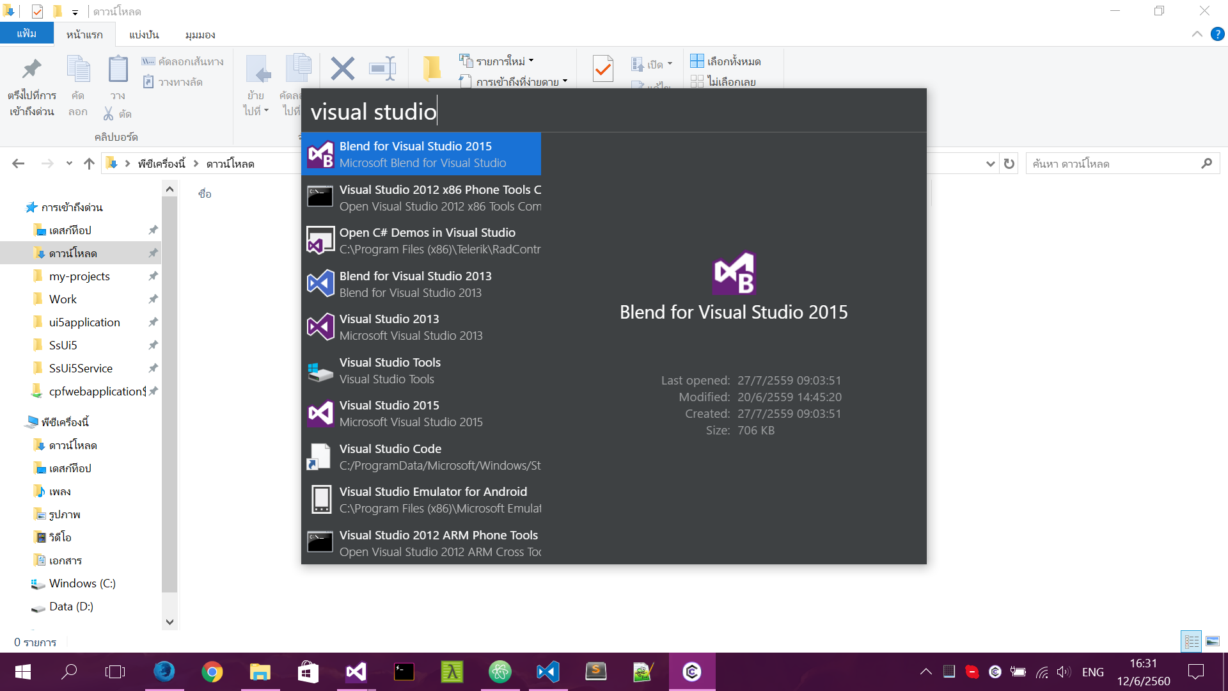Click the search Downloads (ค้นหา ดาวน์โหลด) box
Image resolution: width=1228 pixels, height=691 pixels.
tap(1122, 164)
